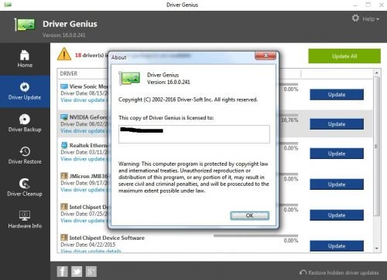This screenshot has height=280, width=387.
Task: Click the Version 16.0.0.241 header text
Action: coord(64,35)
